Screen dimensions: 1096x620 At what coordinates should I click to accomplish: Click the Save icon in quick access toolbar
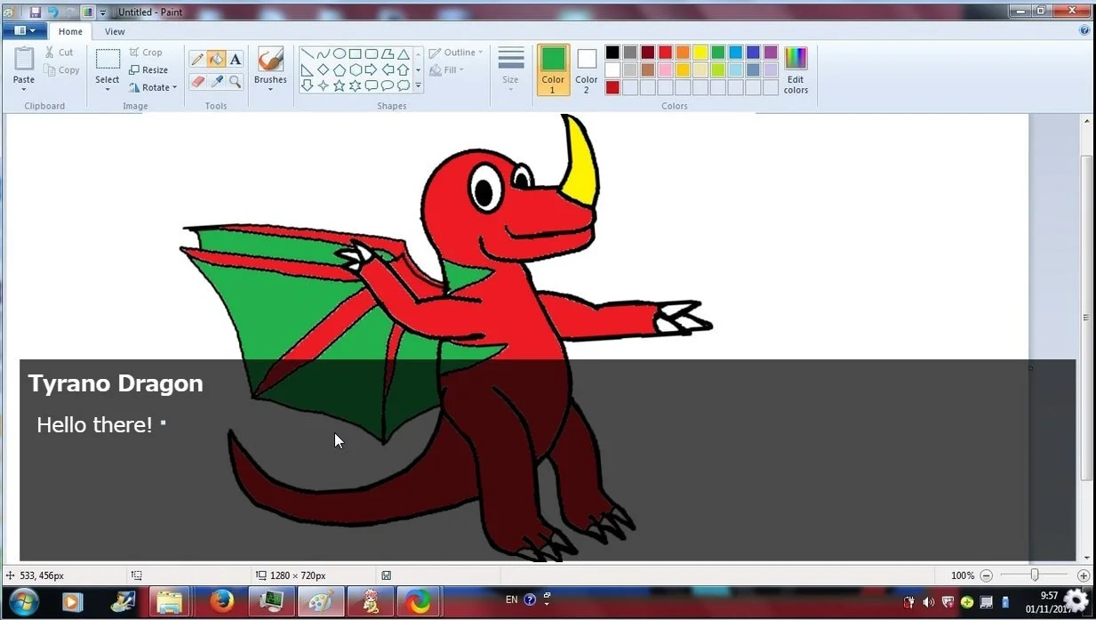36,12
